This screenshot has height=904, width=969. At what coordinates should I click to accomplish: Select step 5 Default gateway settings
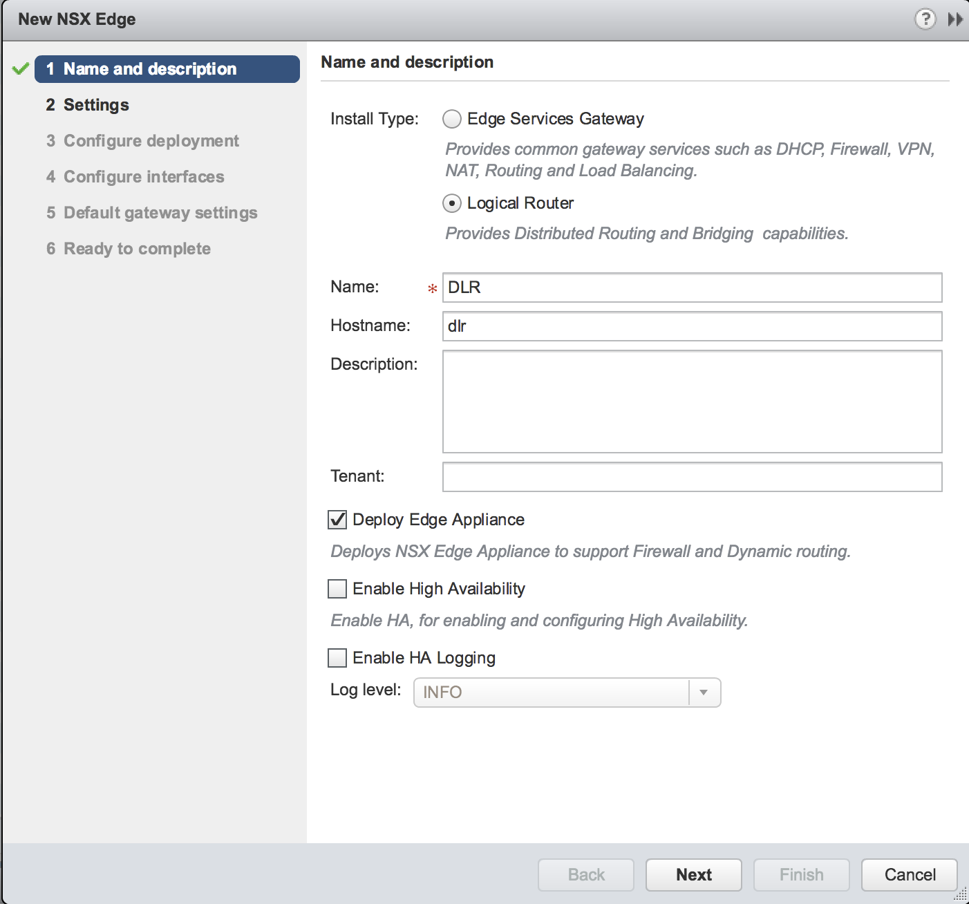click(x=152, y=213)
